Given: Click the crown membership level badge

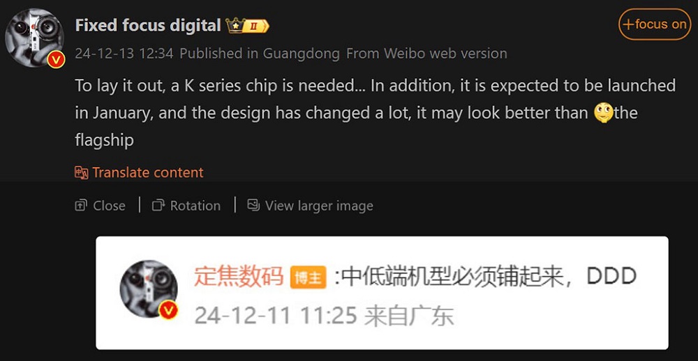Looking at the screenshot, I should (x=248, y=26).
